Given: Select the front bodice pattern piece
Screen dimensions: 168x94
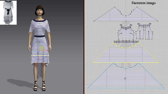Looking at the screenshot, I should click(x=126, y=35).
